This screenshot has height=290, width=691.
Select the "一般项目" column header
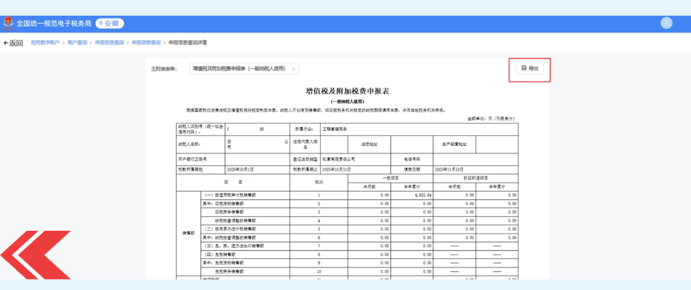click(x=390, y=178)
